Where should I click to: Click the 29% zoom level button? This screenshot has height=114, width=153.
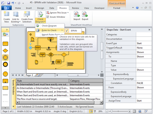[x=100, y=111]
